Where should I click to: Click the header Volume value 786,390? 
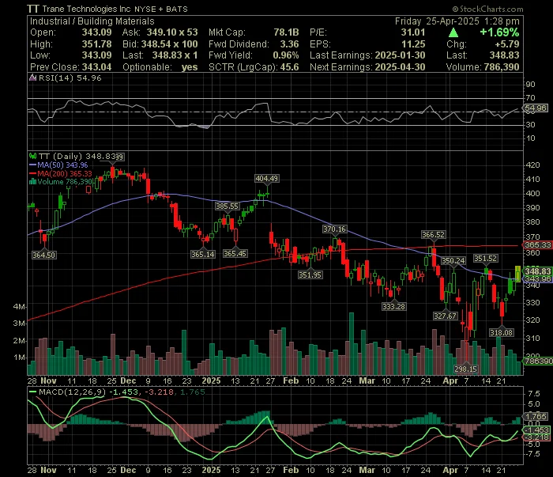tap(500, 67)
